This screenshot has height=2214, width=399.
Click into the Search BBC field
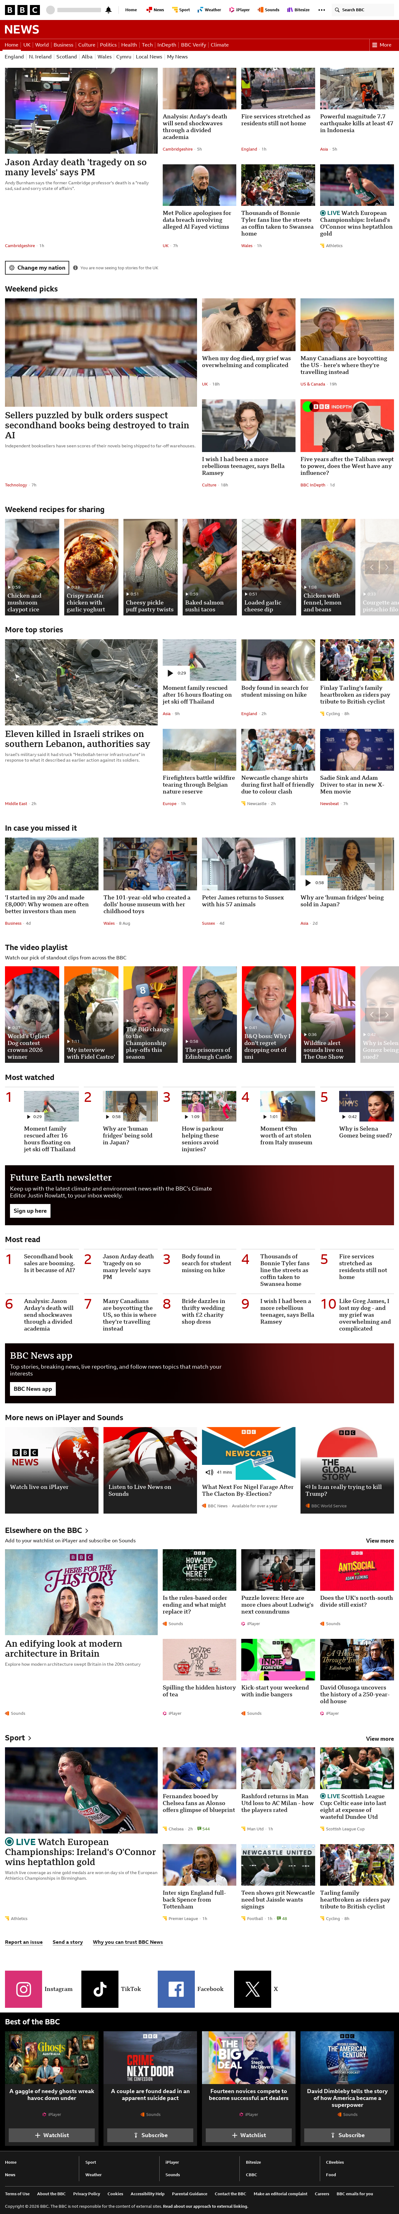point(363,10)
